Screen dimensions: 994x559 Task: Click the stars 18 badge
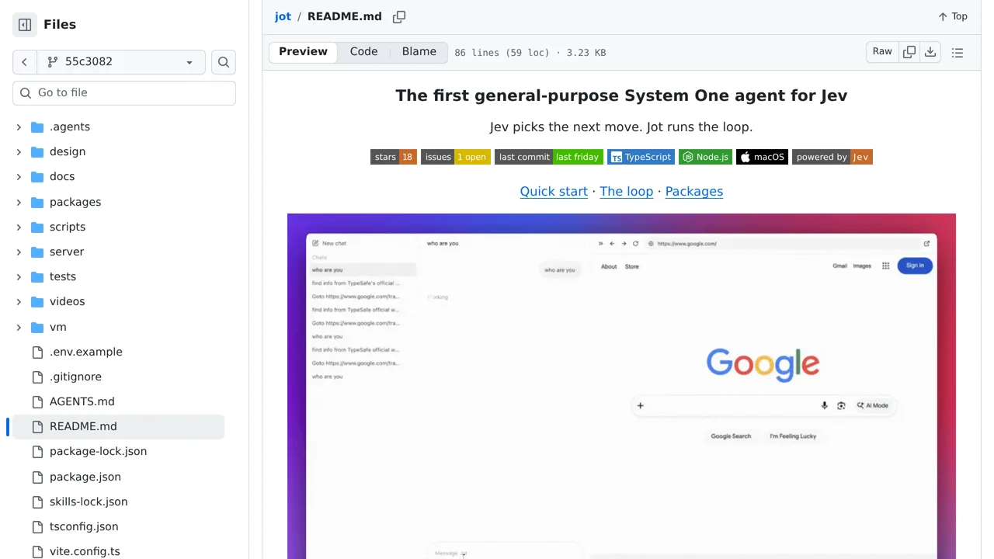pos(394,157)
